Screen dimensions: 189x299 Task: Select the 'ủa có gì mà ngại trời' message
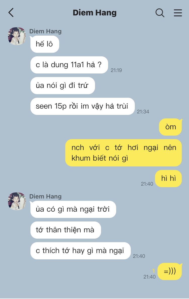[x=73, y=209]
